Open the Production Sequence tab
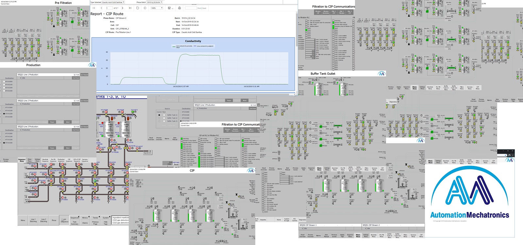The width and height of the screenshot is (523, 245). pyautogui.click(x=61, y=160)
